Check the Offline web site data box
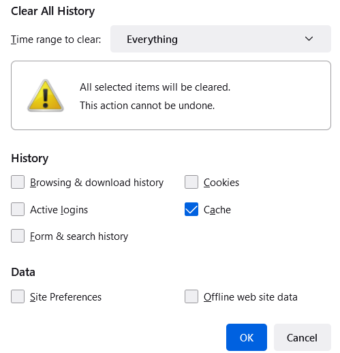340x353 pixels. (191, 296)
